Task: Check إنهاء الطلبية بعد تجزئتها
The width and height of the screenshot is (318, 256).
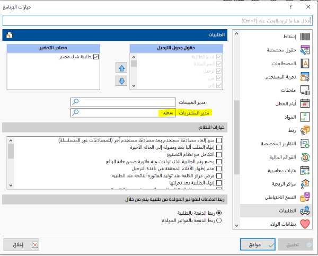Action: [219, 183]
